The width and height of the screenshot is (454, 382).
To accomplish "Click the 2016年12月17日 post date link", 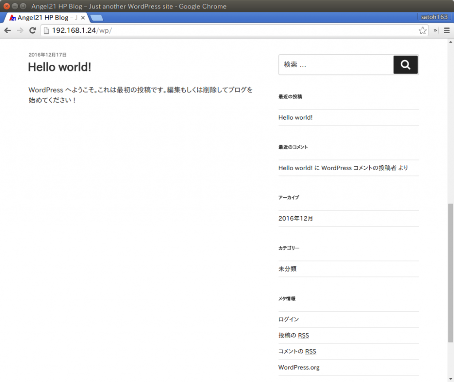I will pos(47,55).
